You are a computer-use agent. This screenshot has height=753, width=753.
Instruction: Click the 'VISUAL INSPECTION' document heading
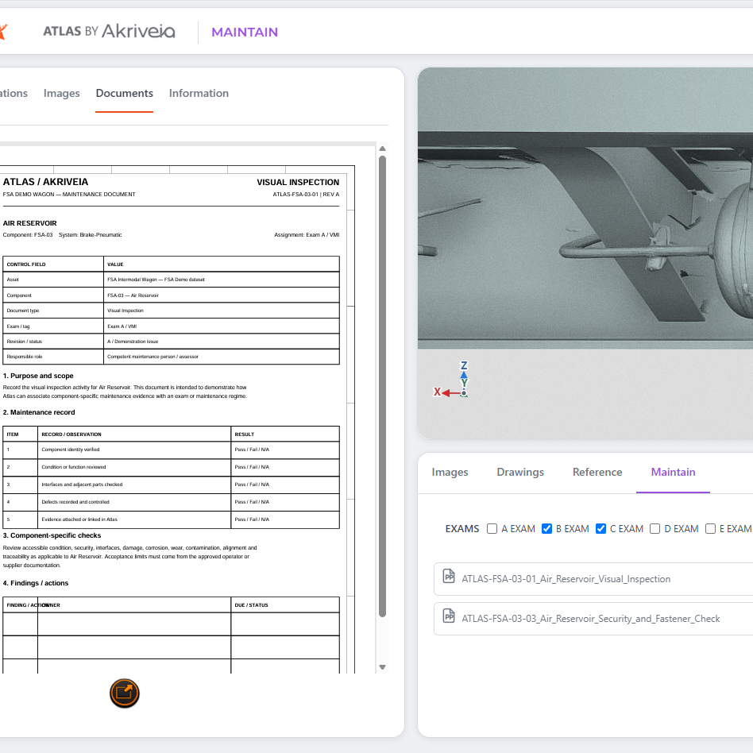tap(298, 183)
